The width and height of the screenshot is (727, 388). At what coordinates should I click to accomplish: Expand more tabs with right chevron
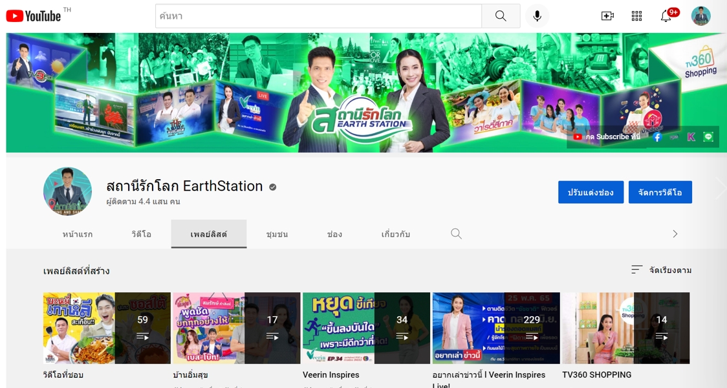tap(675, 234)
